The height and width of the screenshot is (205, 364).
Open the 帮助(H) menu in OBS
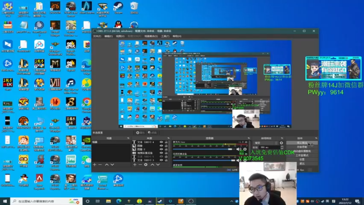coord(177,36)
